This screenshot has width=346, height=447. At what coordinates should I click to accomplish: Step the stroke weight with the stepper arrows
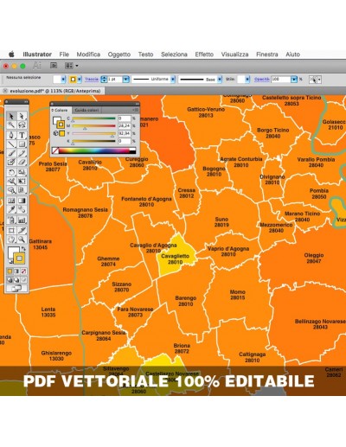pos(104,80)
